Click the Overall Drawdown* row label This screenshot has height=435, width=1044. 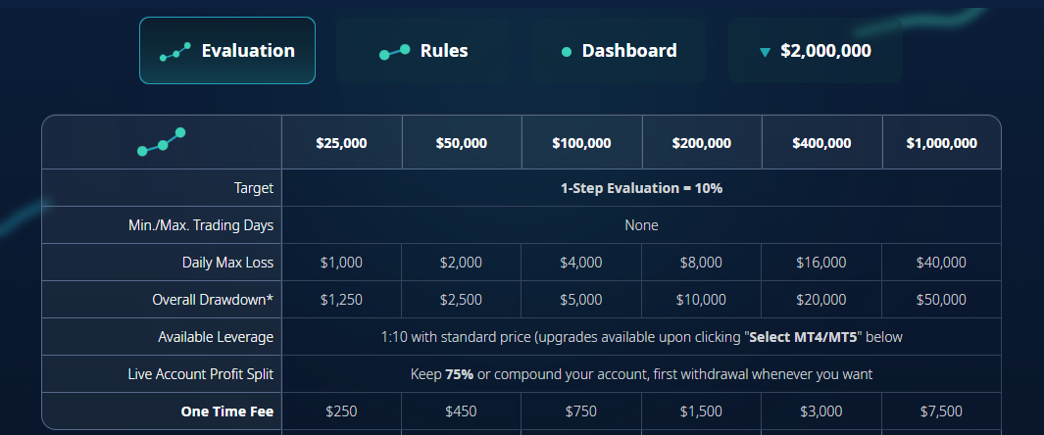pyautogui.click(x=213, y=300)
